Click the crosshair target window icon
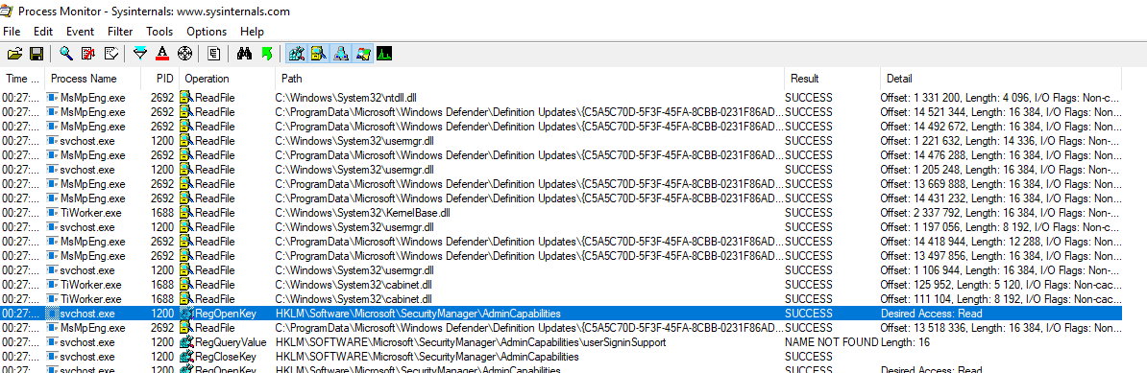 click(184, 54)
